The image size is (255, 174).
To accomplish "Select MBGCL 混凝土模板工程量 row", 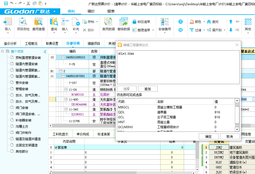I will tap(176, 107).
